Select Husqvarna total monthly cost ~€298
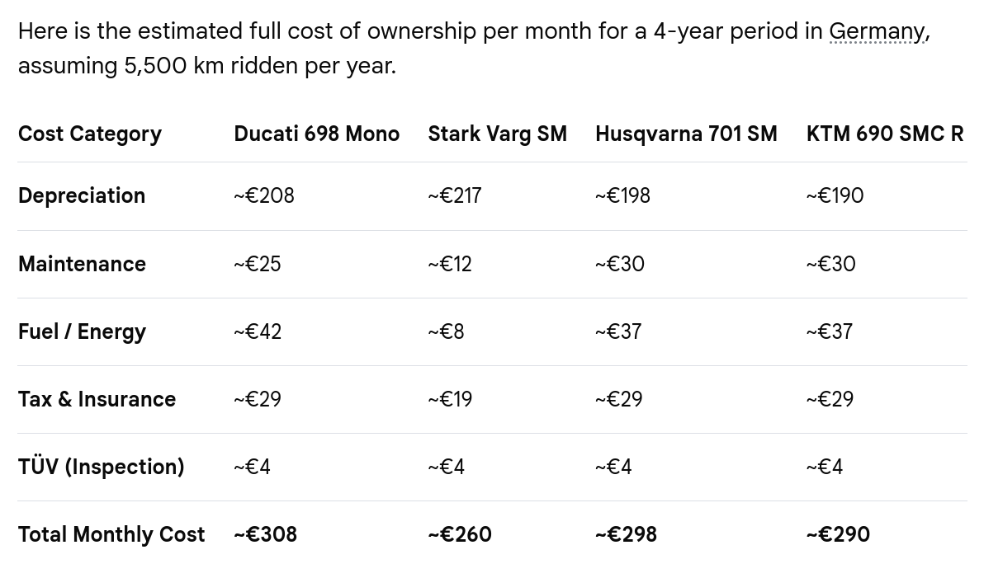The width and height of the screenshot is (984, 578). pos(626,534)
